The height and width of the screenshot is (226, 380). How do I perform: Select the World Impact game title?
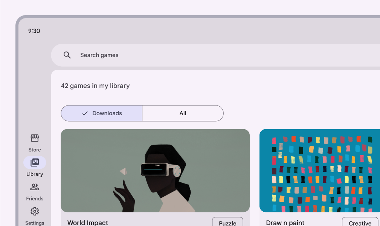[88, 223]
